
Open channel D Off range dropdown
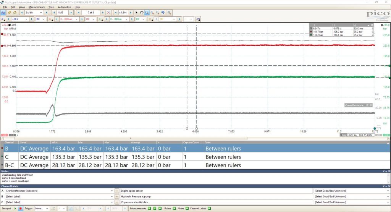coord(174,19)
